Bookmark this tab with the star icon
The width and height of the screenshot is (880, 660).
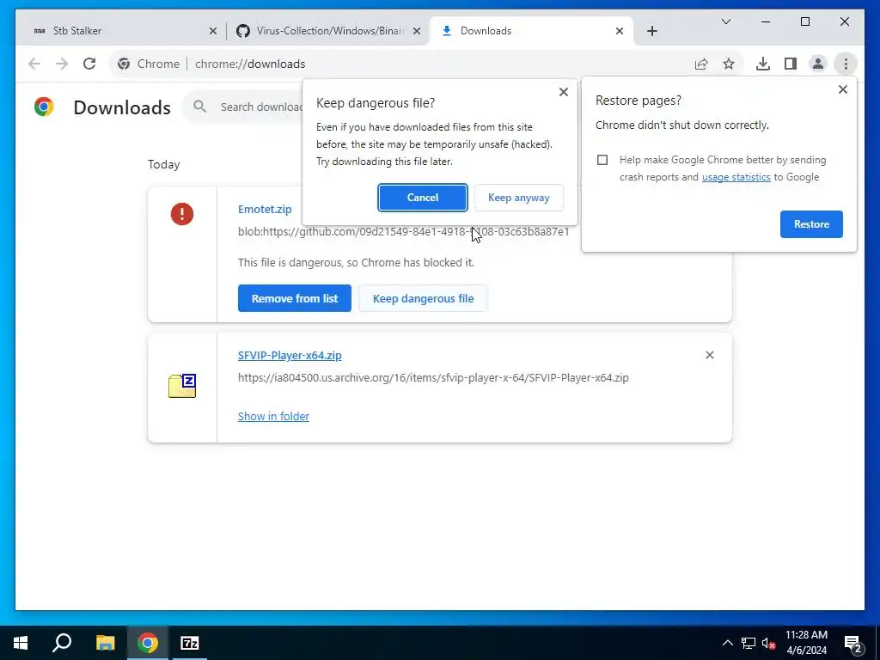tap(729, 64)
